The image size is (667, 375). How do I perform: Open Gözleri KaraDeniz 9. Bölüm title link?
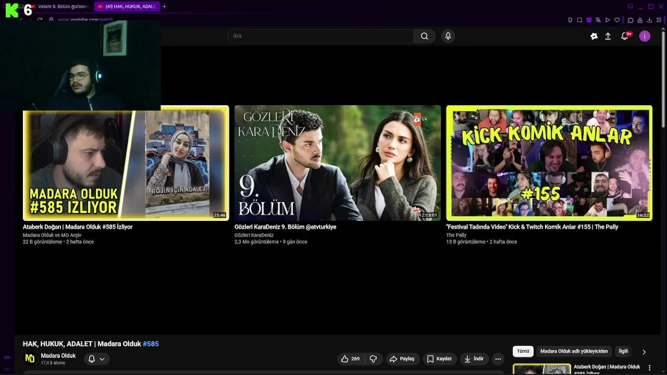[x=285, y=227]
